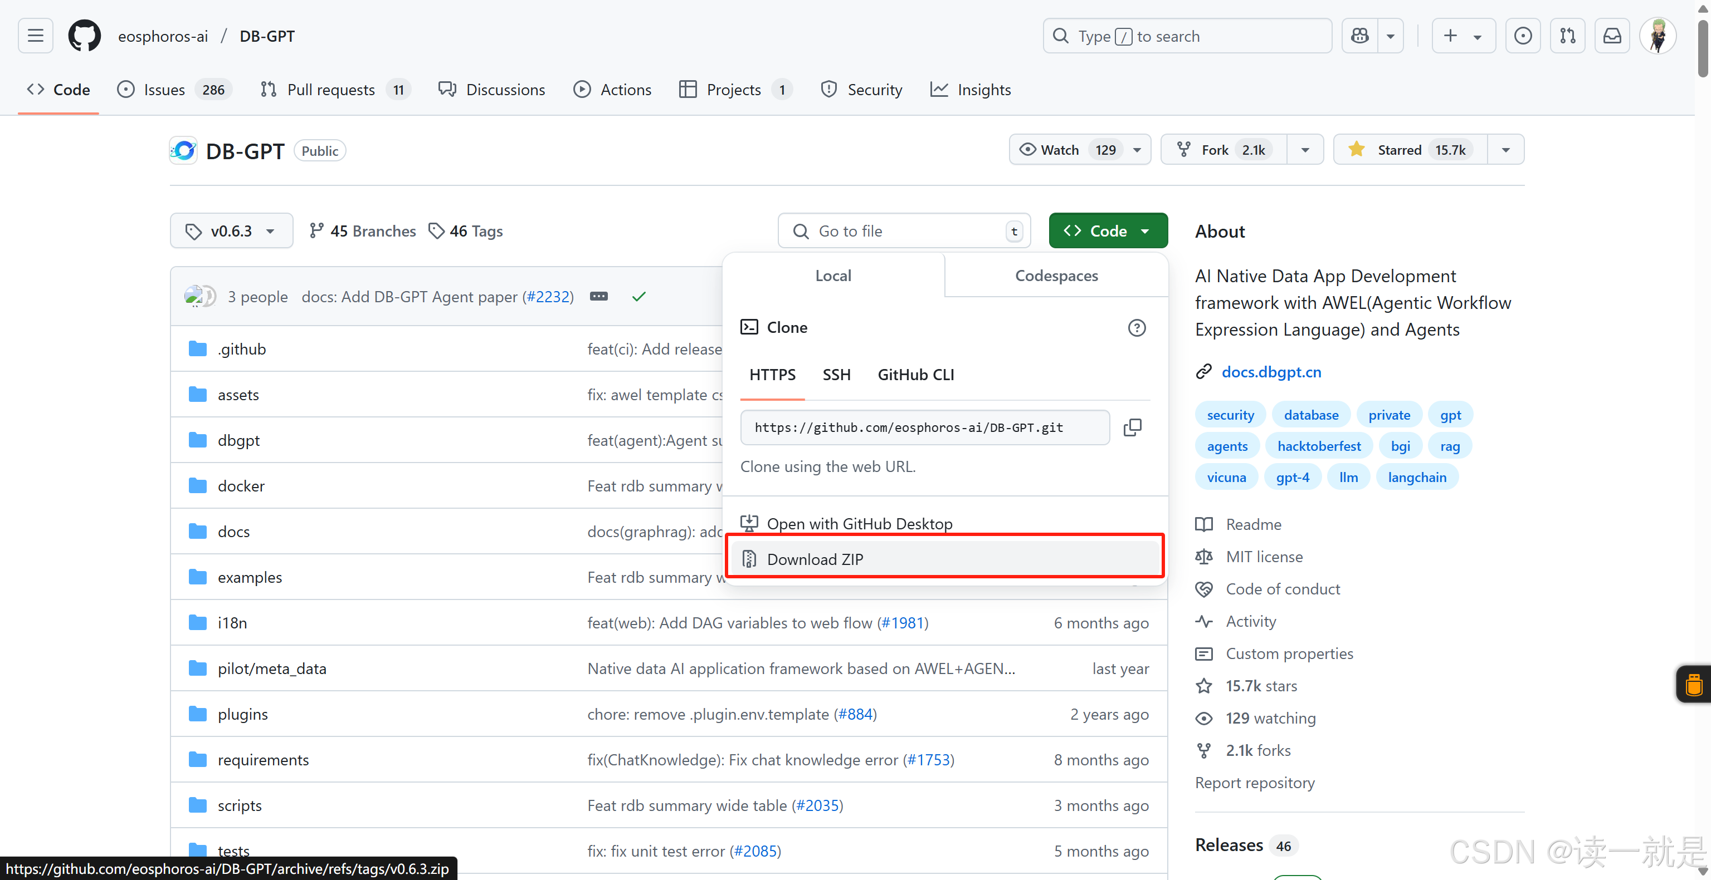This screenshot has width=1711, height=880.
Task: Expand the commit message ellipsis
Action: point(598,297)
